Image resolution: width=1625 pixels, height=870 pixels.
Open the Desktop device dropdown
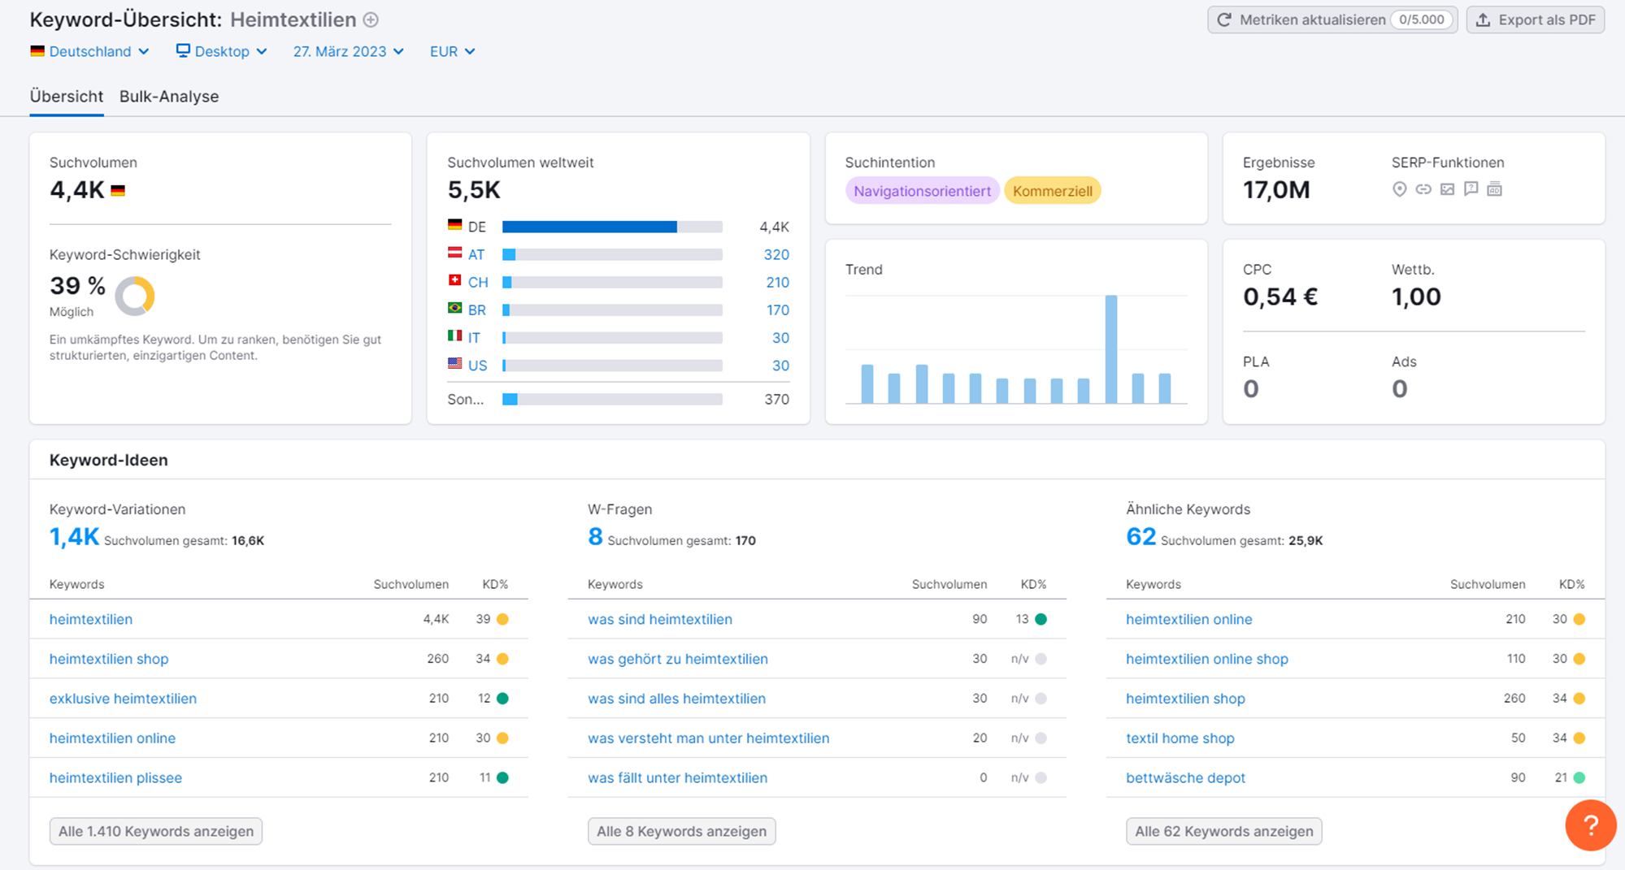(222, 51)
